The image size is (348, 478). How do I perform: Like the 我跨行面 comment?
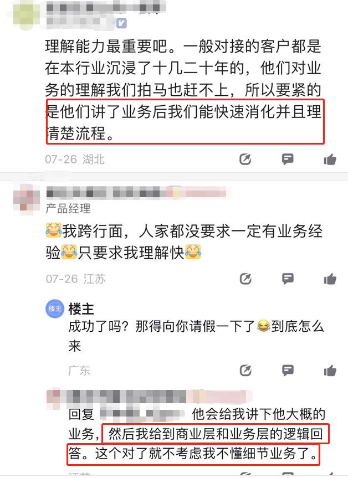click(330, 279)
